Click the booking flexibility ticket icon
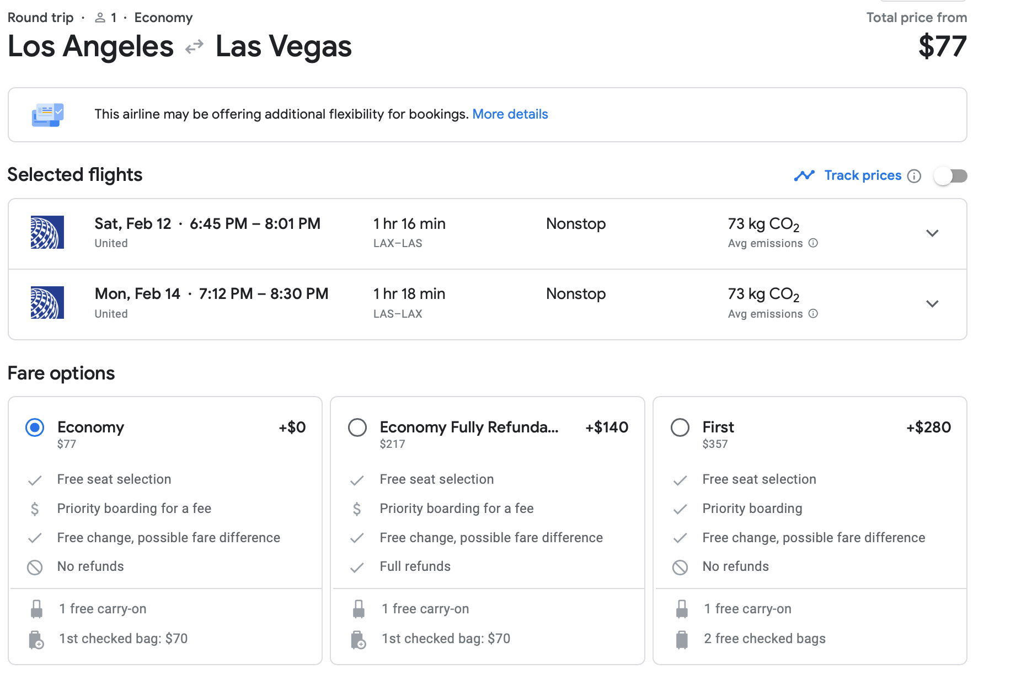 47,115
